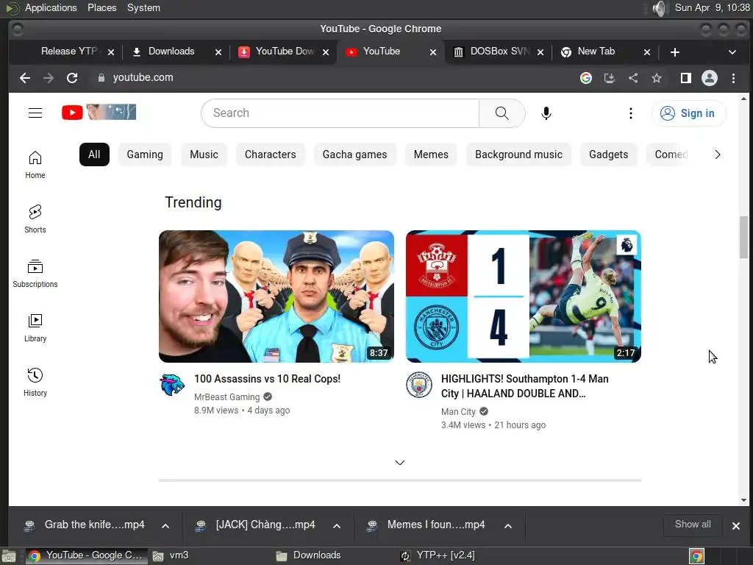Click the YouTube logo
753x565 pixels.
(99, 113)
